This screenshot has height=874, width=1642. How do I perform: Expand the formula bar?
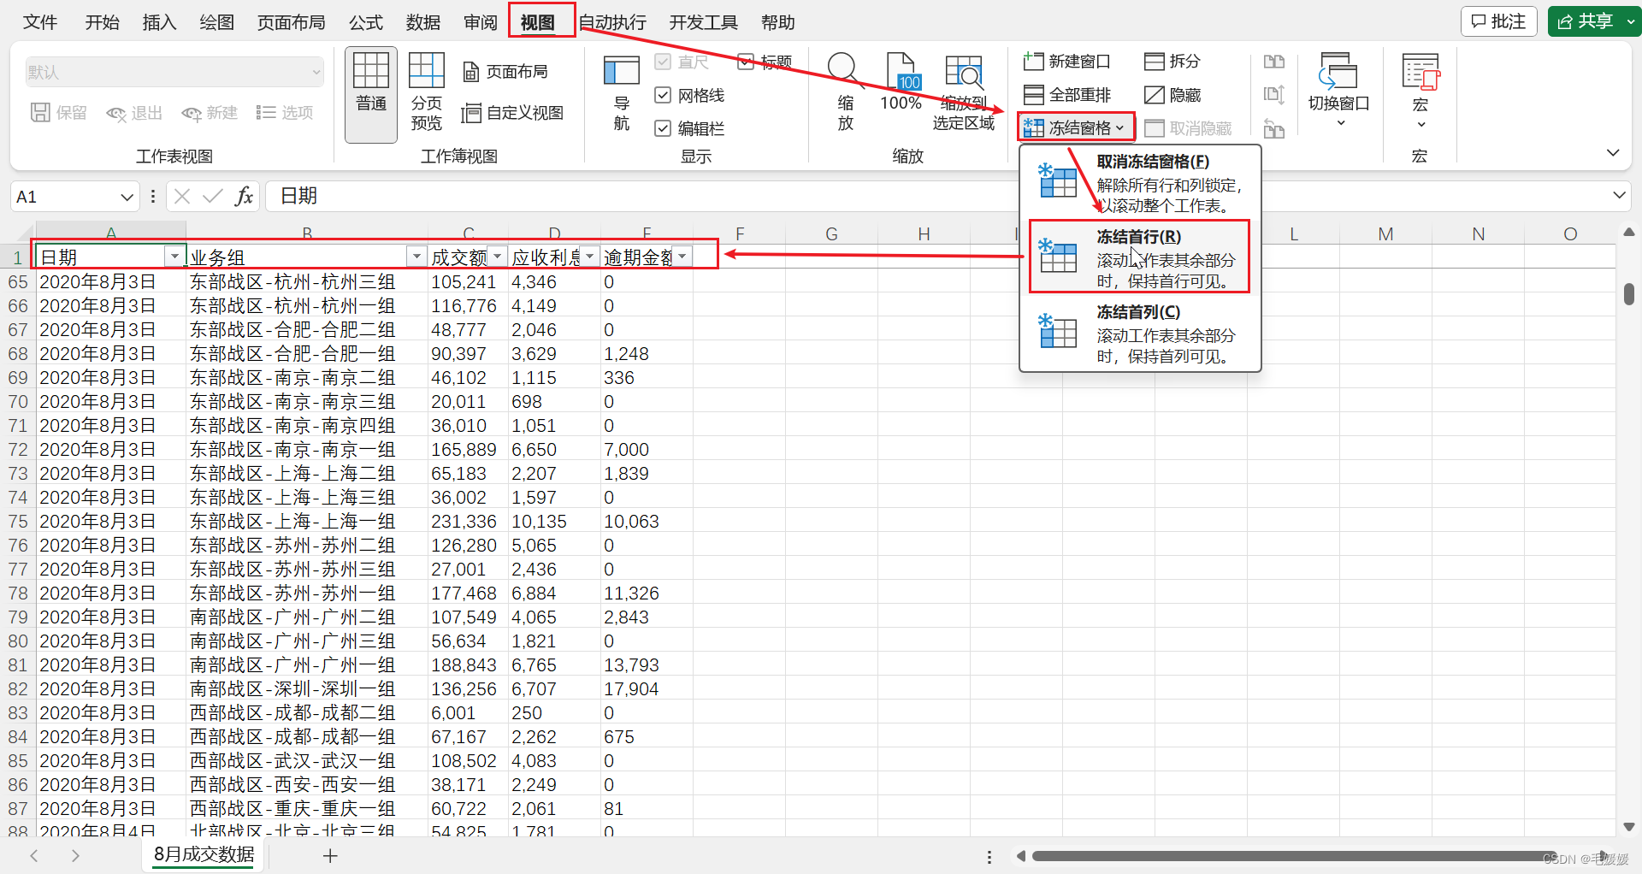[1619, 196]
